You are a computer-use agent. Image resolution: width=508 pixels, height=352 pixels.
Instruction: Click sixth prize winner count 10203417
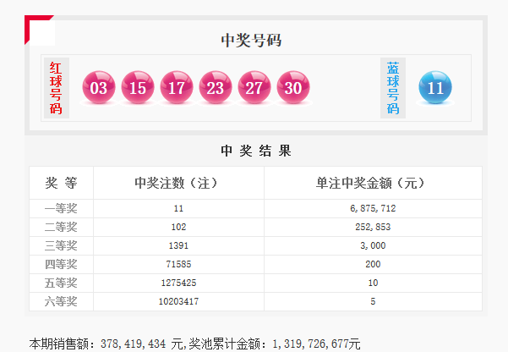(178, 301)
